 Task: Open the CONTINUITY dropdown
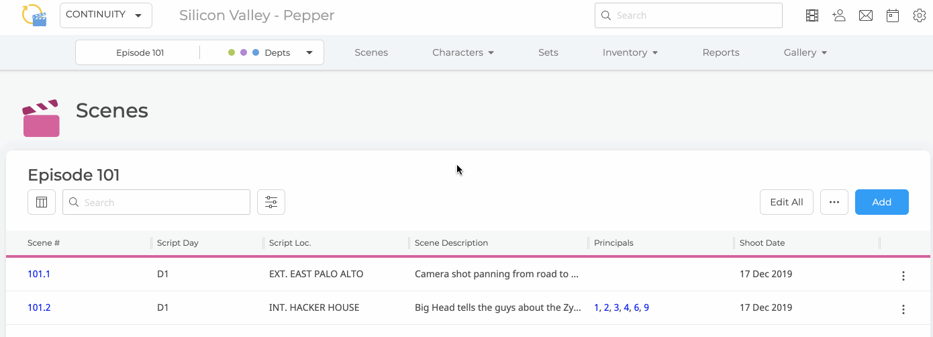pos(106,15)
